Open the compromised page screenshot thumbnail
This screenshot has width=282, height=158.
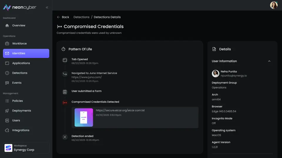pyautogui.click(x=84, y=117)
